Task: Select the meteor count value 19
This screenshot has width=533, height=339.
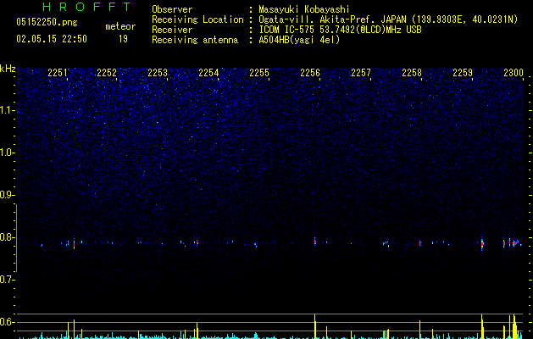Action: click(123, 39)
